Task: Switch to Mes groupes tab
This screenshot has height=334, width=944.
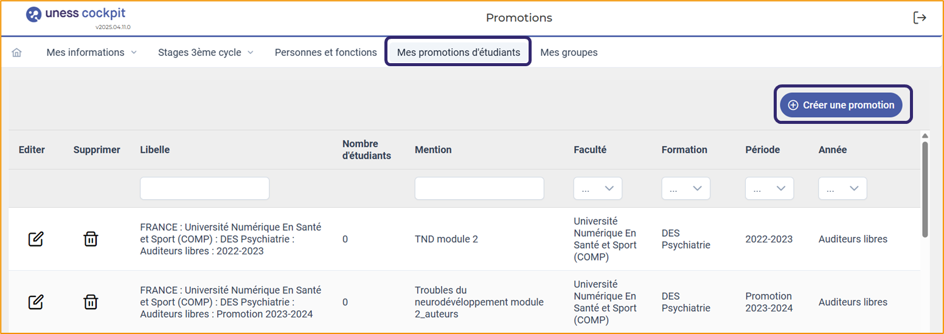Action: tap(569, 53)
